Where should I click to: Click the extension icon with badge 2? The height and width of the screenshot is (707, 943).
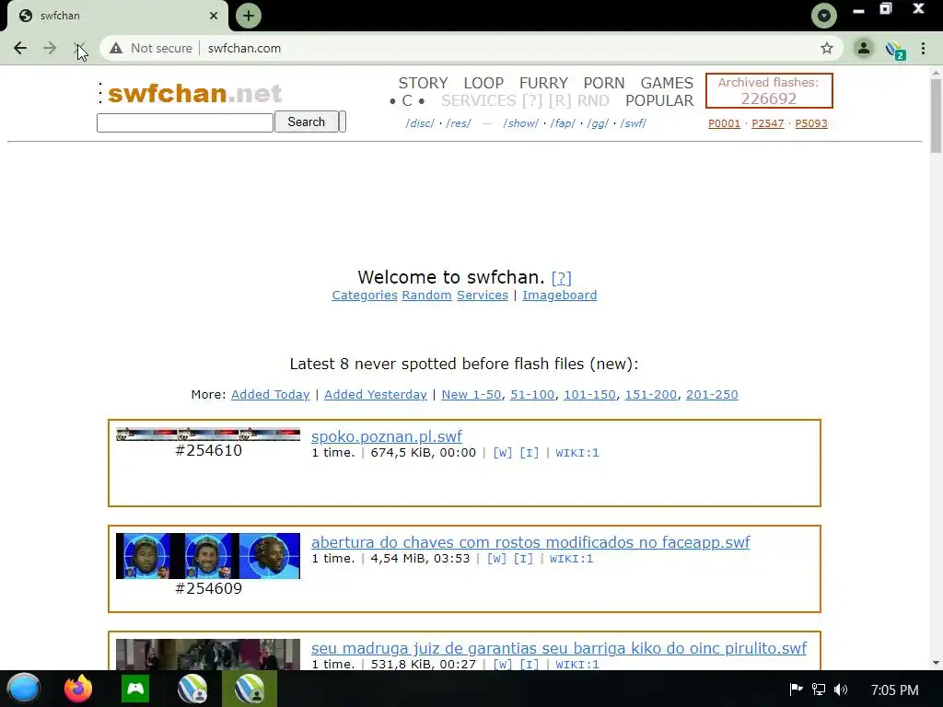click(895, 50)
